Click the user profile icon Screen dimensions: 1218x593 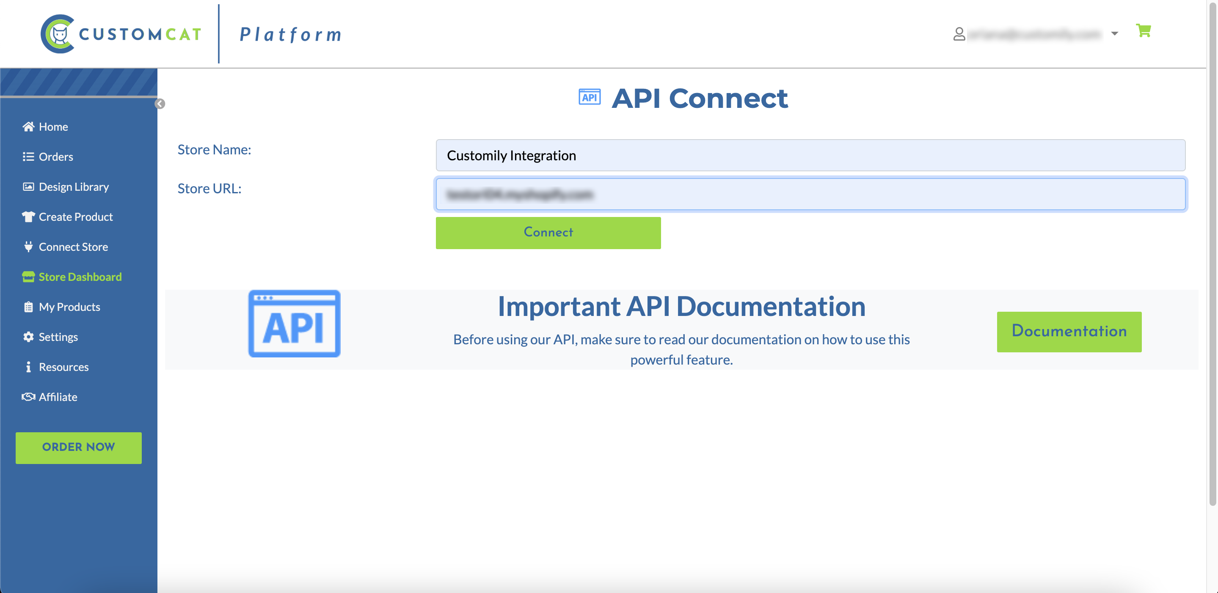point(959,34)
